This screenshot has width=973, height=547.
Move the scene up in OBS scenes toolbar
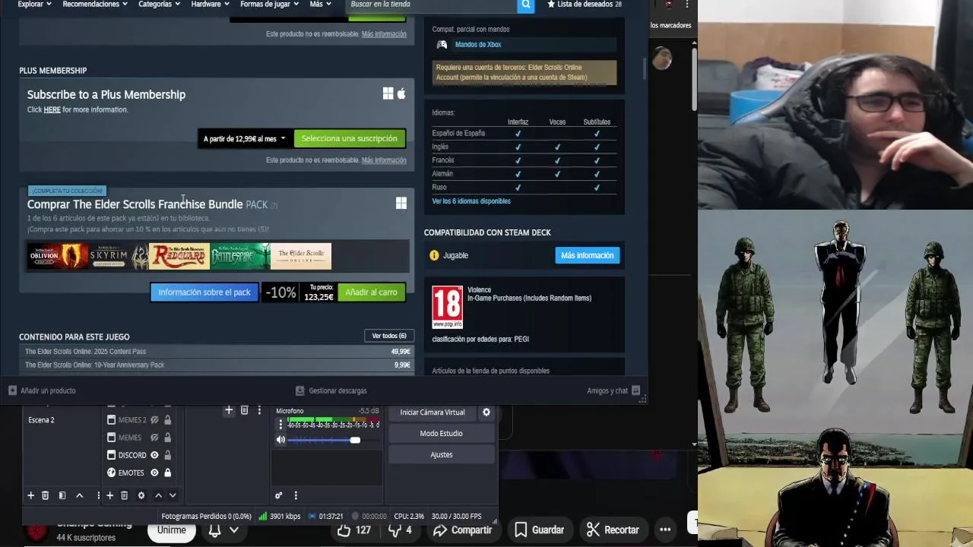click(79, 495)
